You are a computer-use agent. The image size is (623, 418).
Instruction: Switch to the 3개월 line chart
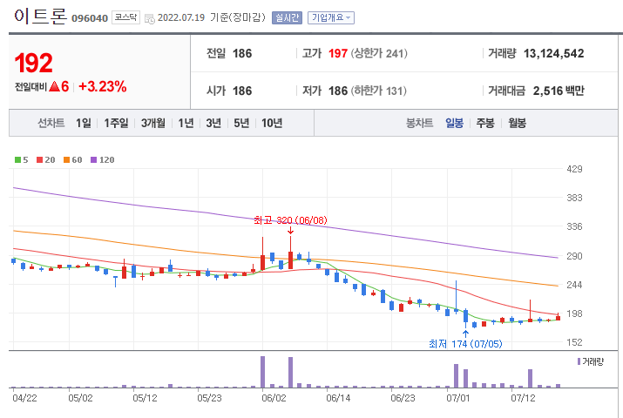click(x=153, y=123)
